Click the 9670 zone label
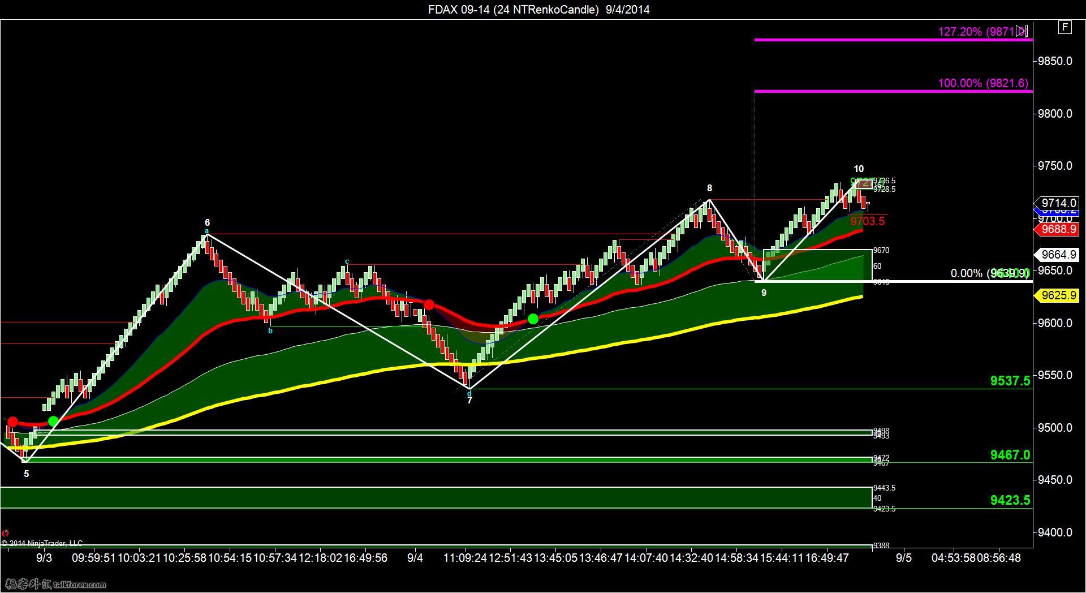Viewport: 1086px width, 593px height. [881, 250]
